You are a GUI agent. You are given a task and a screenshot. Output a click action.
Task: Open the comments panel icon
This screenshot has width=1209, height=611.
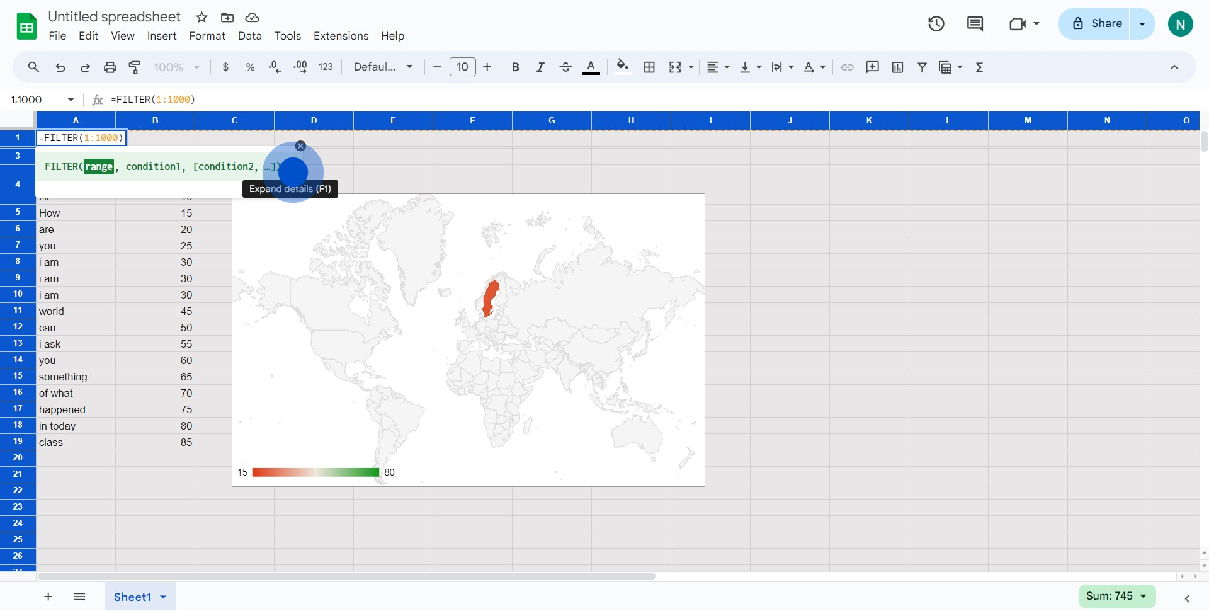975,24
